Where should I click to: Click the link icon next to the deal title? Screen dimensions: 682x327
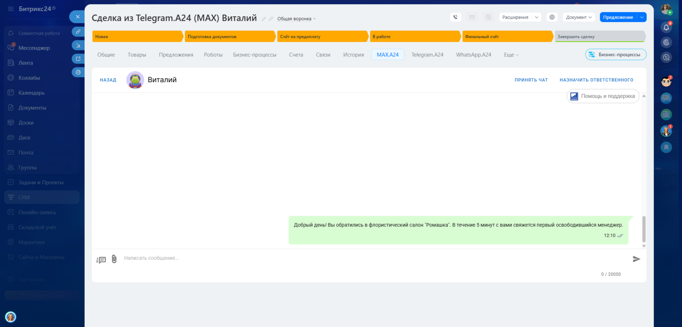(x=271, y=19)
